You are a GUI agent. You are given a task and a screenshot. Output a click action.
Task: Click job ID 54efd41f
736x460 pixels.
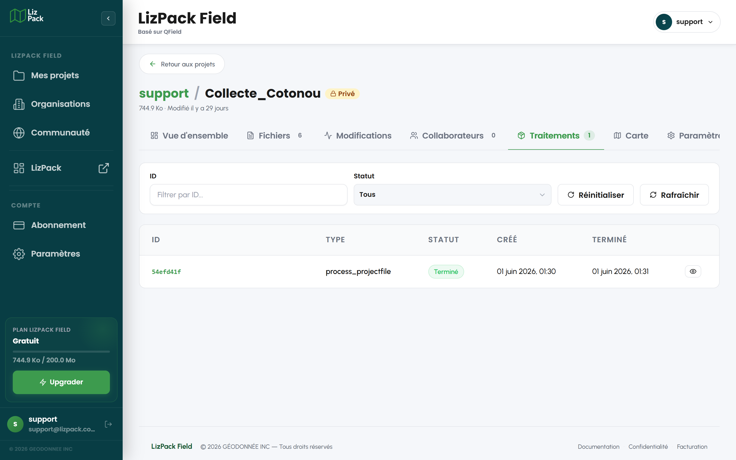166,272
